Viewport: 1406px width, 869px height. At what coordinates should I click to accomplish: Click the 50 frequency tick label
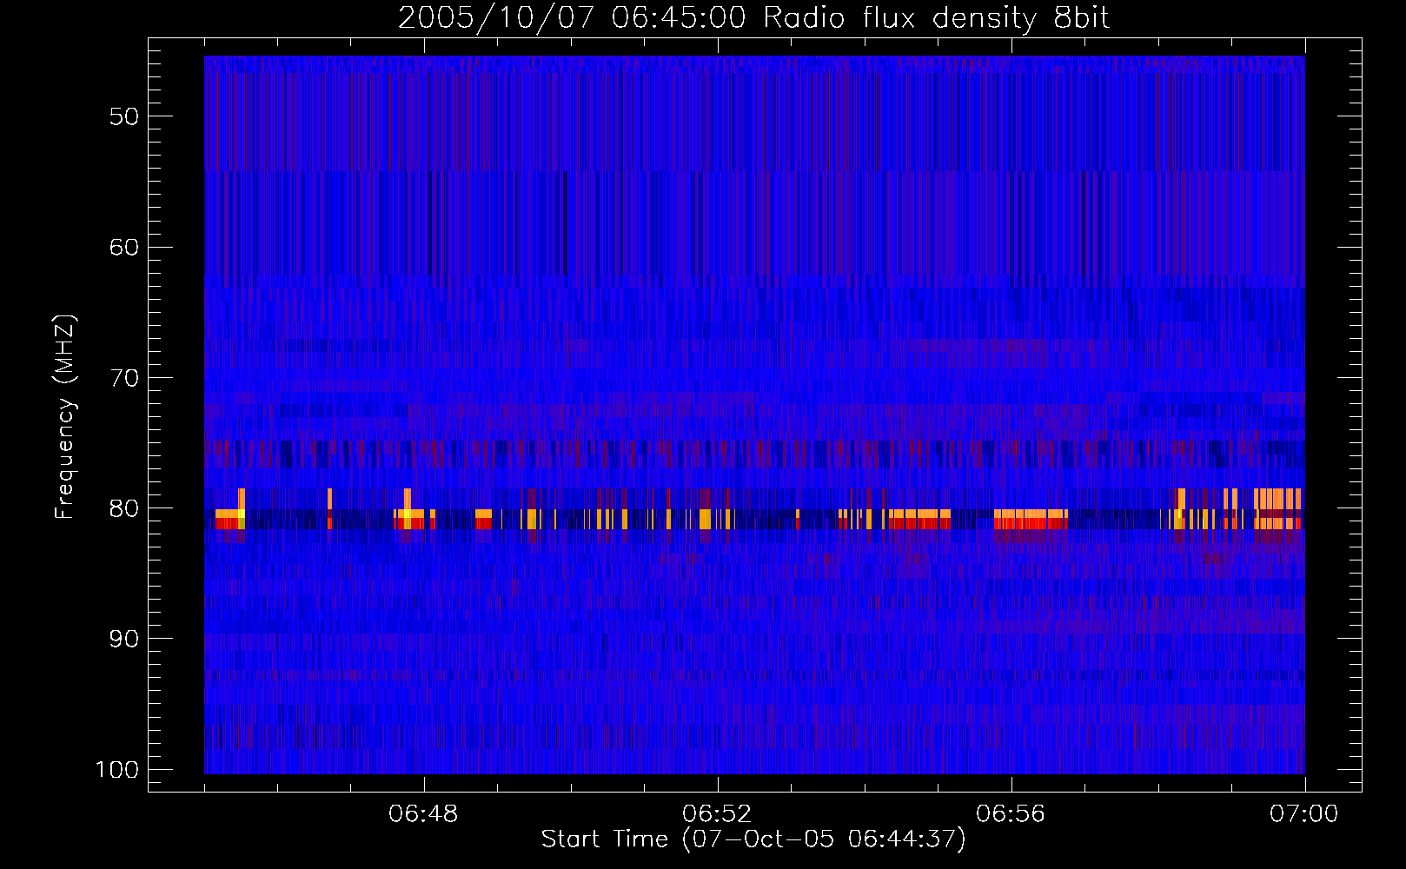tap(124, 117)
